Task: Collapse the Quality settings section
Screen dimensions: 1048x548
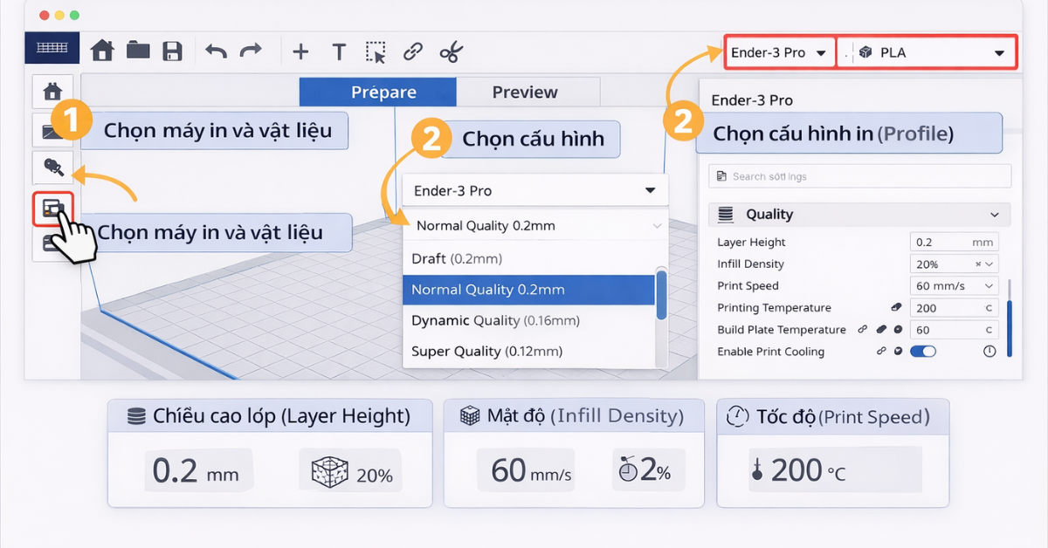Action: pyautogui.click(x=994, y=214)
